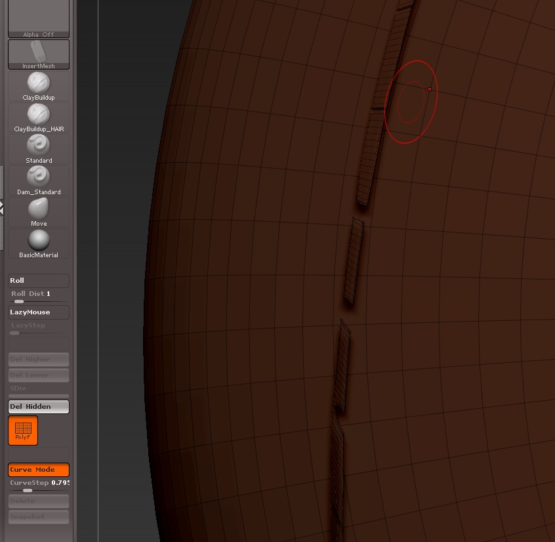Click the PolyF polyframe icon

[22, 430]
